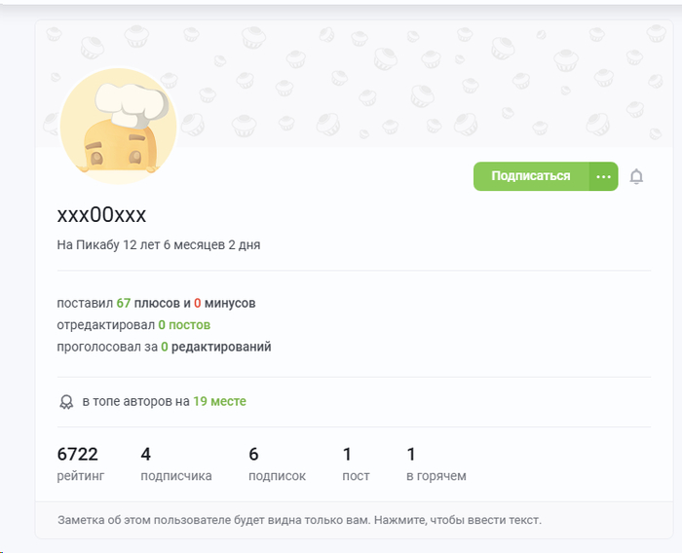Click the "0 редактирований" text
The image size is (682, 553).
(x=215, y=347)
